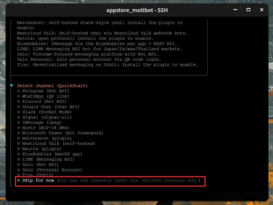Choose Mattermost (plugin) channel
Image resolution: width=273 pixels, height=205 pixels.
44,138
